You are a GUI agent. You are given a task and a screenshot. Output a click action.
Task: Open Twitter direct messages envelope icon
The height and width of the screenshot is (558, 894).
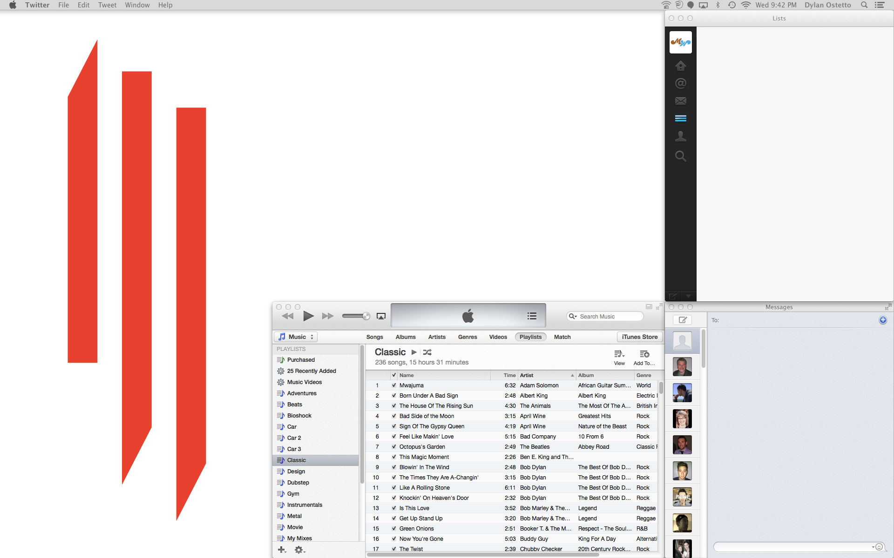point(680,101)
